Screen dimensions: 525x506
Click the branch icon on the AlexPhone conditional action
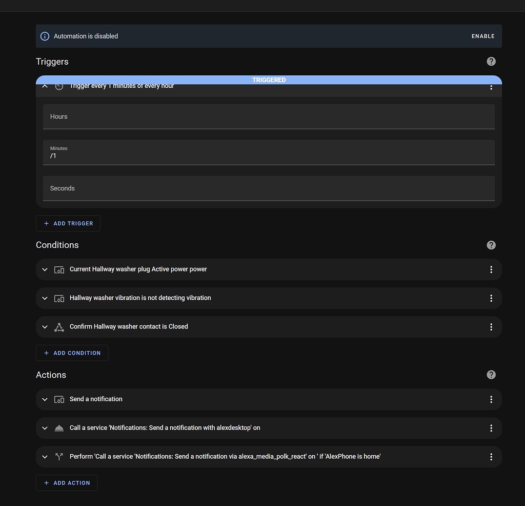coord(59,456)
